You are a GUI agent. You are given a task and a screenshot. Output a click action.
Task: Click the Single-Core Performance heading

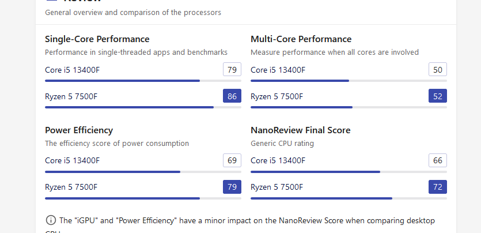point(97,39)
